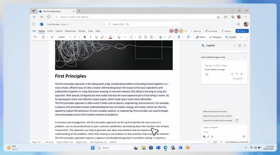Screen dimensions: 280x155
Task: Toggle Underline formatting in the ribbon
Action: coord(96,37)
